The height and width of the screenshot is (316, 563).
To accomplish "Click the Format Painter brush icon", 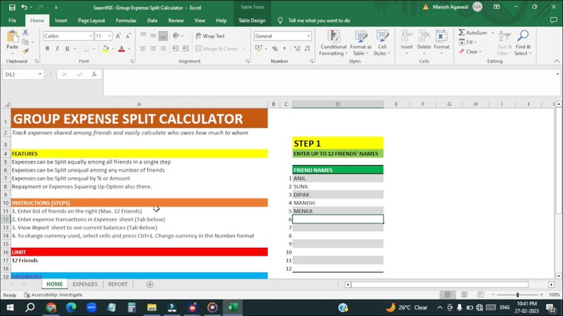I will click(x=26, y=51).
